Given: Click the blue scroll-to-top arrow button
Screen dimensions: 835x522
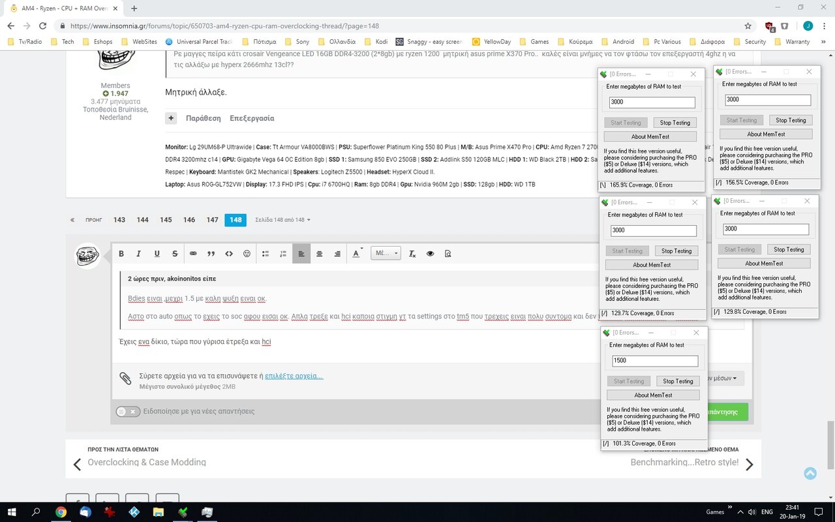Looking at the screenshot, I should click(x=810, y=474).
